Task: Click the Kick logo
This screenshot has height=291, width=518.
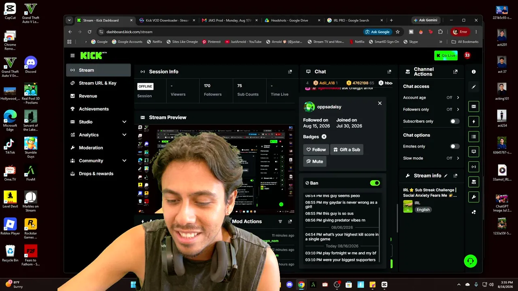Action: (93, 55)
